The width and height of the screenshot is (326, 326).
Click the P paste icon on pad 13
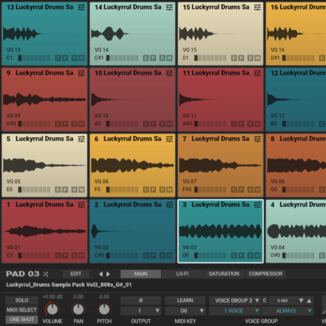tap(65, 58)
